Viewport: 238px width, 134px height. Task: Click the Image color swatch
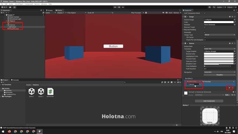pos(219,22)
